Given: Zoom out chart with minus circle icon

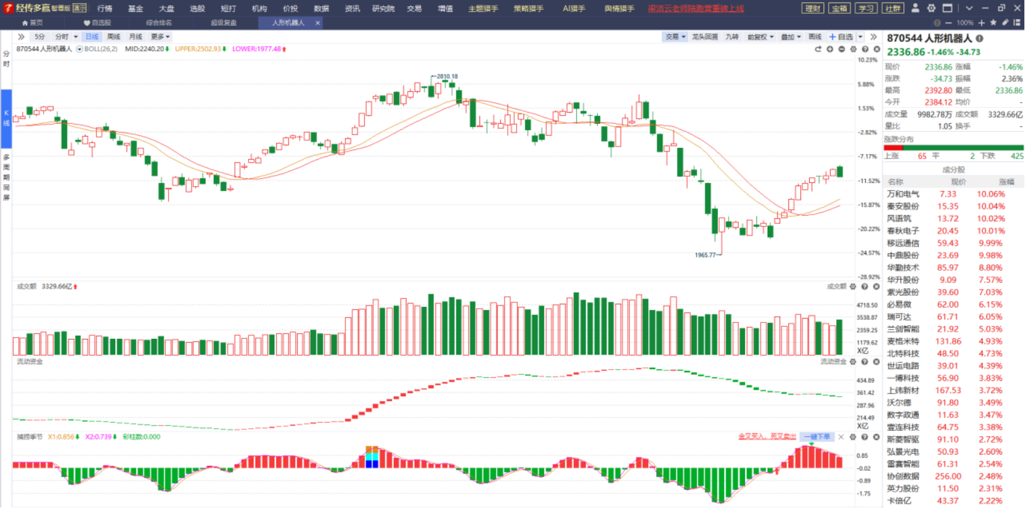Looking at the screenshot, I should [842, 49].
